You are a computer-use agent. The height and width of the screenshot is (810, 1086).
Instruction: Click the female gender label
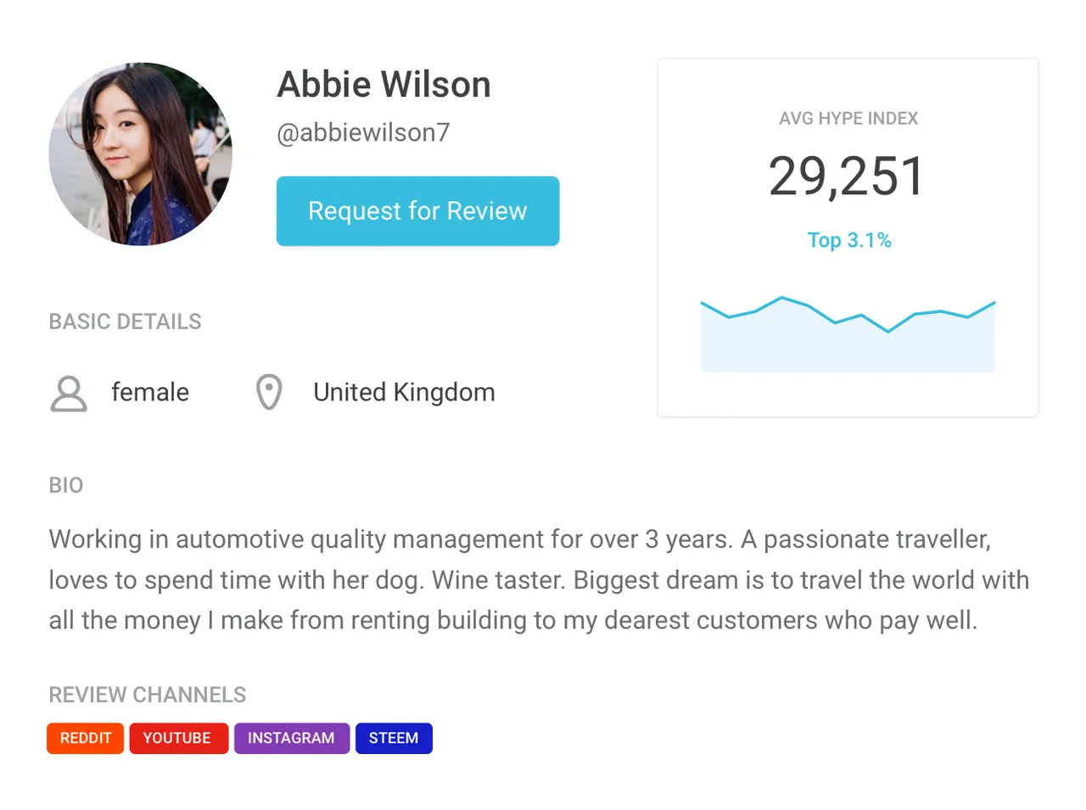[150, 393]
